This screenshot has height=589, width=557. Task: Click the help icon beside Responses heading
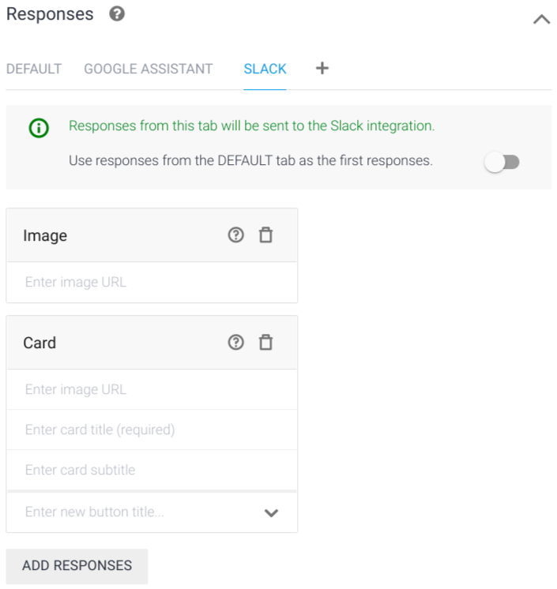117,13
